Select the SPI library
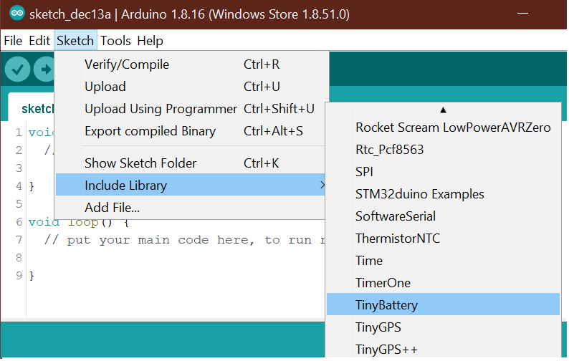 (x=443, y=172)
